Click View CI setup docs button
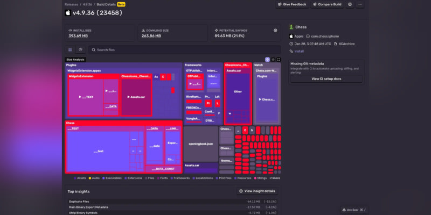Image resolution: width=431 pixels, height=215 pixels. coord(326,78)
